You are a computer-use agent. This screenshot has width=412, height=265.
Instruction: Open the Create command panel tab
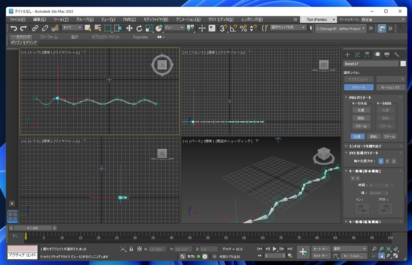[347, 55]
